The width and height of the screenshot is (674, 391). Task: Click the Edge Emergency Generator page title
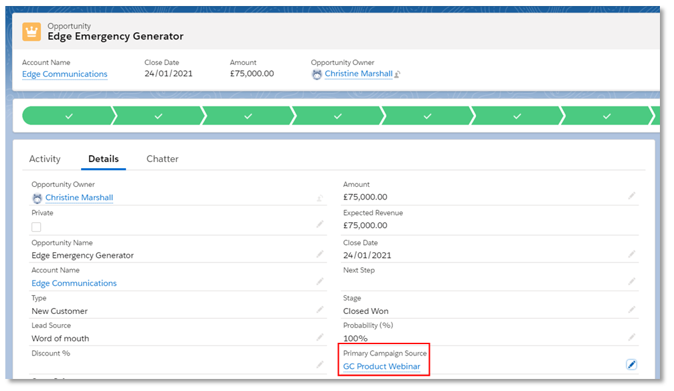(x=116, y=36)
